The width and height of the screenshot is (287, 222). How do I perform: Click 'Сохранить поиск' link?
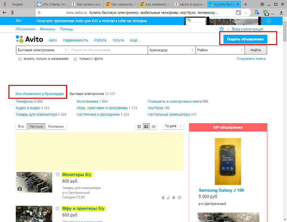click(251, 59)
